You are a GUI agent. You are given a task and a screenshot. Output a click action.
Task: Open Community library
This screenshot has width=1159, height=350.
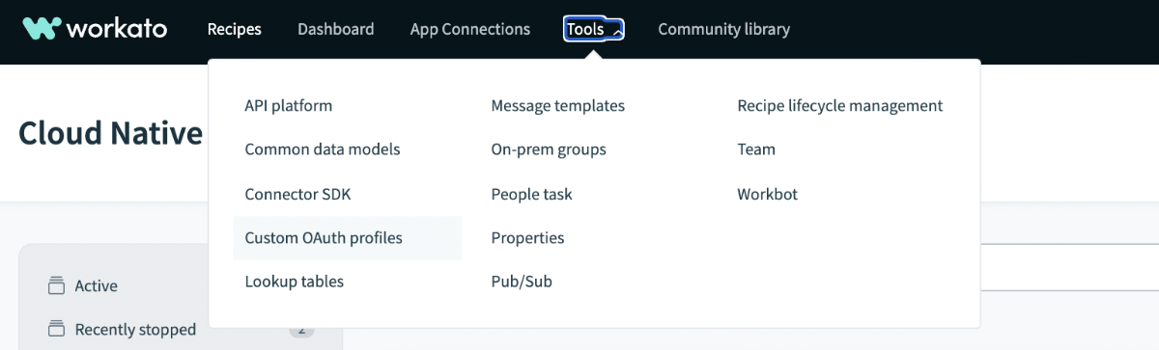724,29
